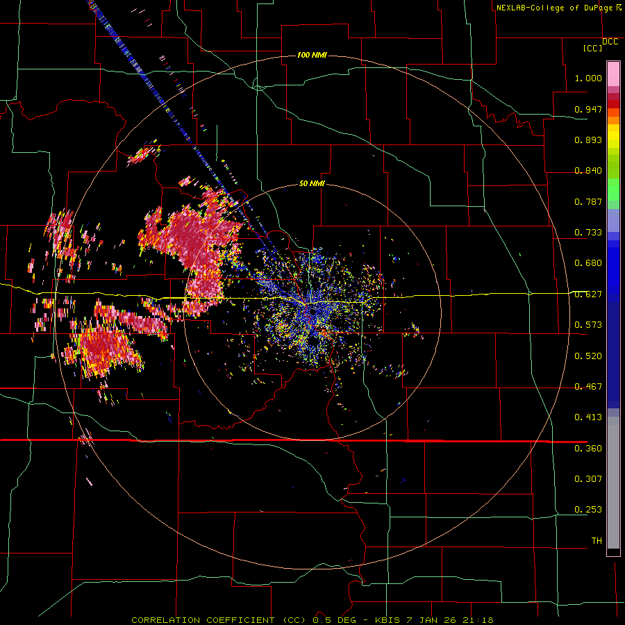The image size is (625, 625).
Task: Click the gray bottom segment of the color bar
Action: coord(613,483)
